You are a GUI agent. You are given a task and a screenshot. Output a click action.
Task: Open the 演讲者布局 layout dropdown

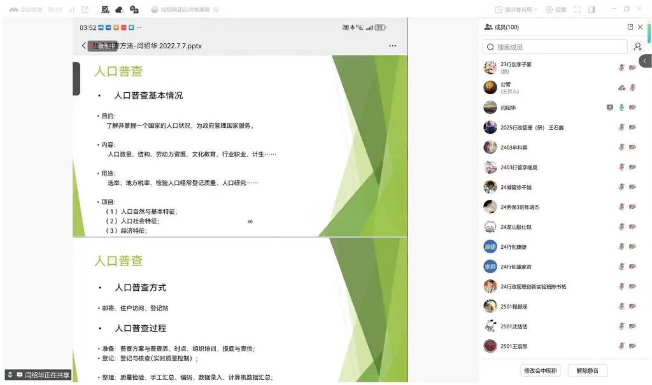click(516, 10)
